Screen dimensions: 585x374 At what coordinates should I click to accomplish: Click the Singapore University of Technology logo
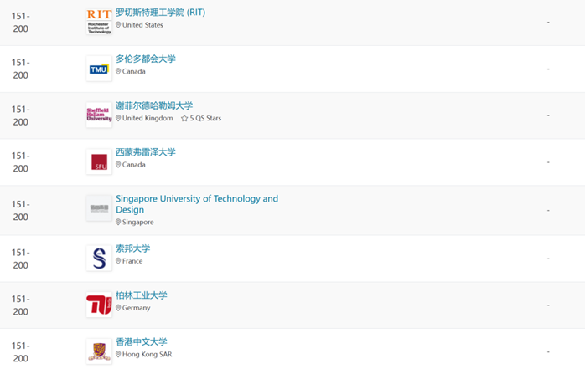(99, 208)
